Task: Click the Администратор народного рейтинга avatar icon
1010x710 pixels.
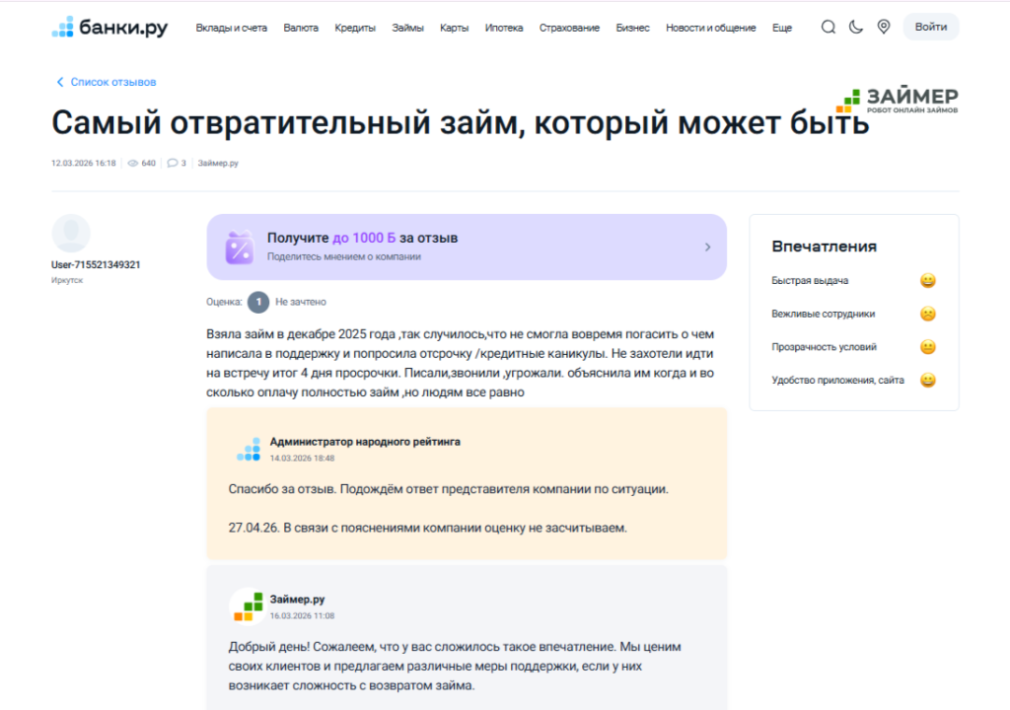Action: point(249,449)
